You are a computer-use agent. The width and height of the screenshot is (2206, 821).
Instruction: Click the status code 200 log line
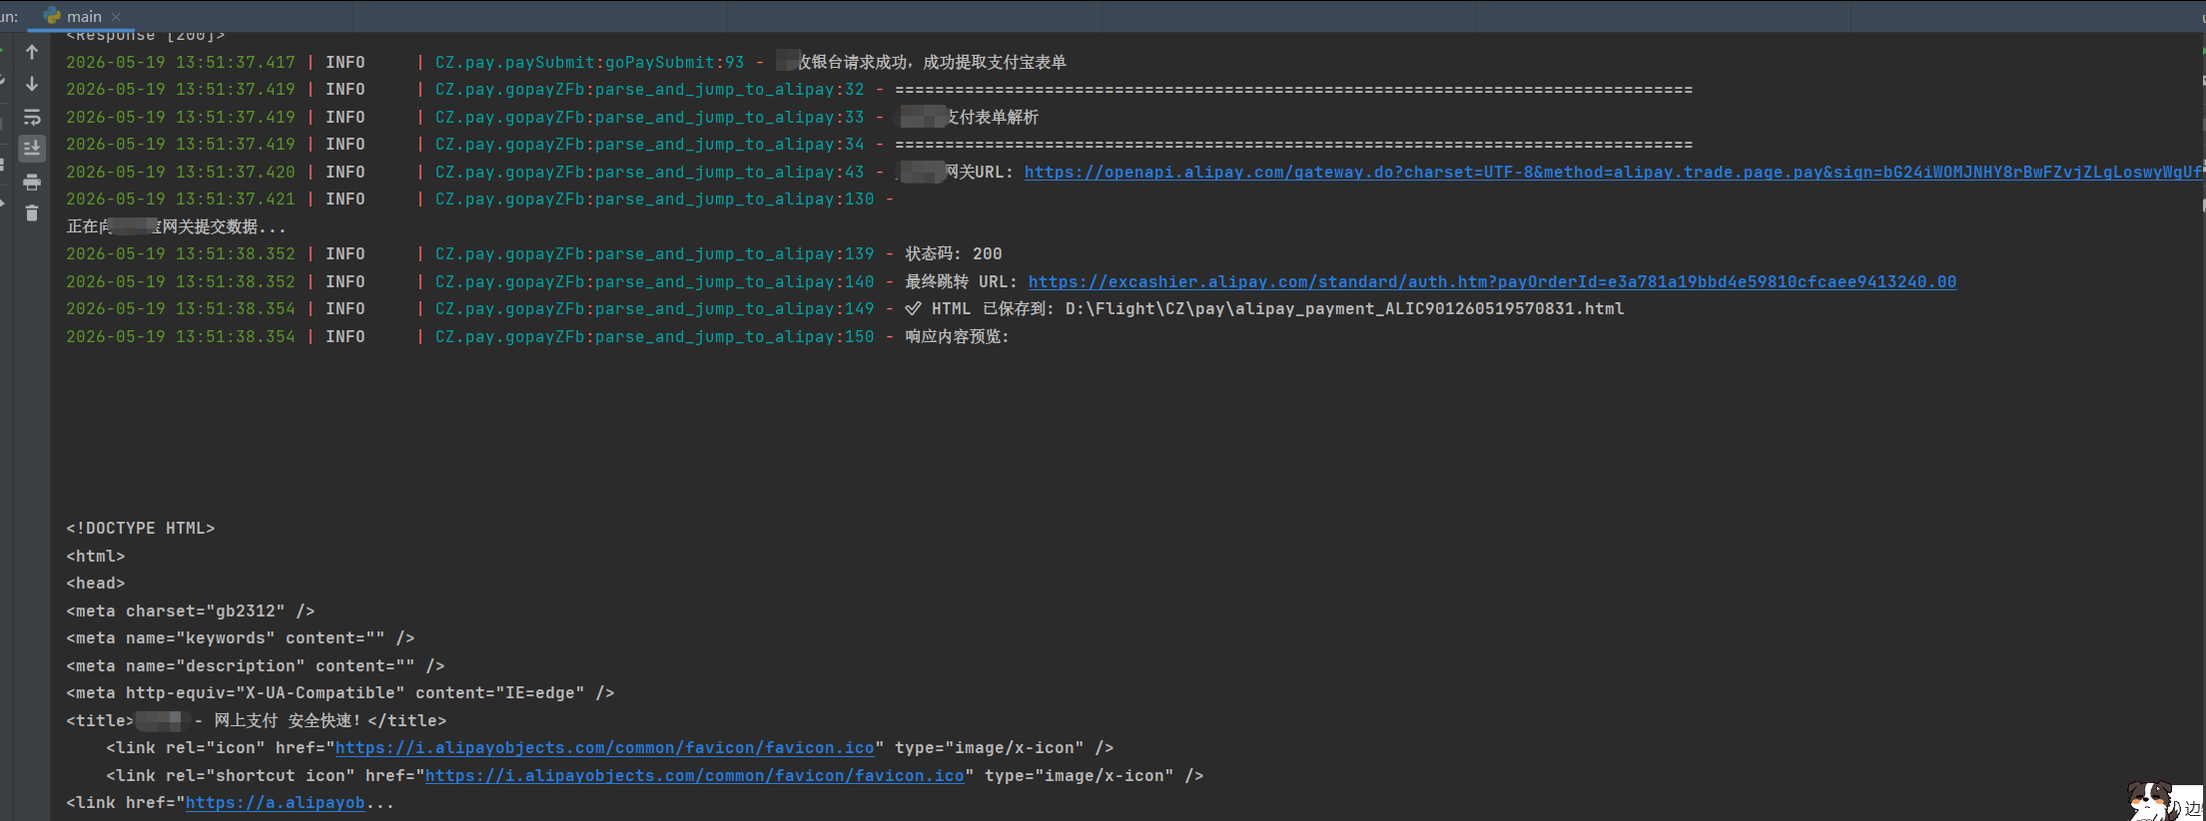tap(534, 253)
